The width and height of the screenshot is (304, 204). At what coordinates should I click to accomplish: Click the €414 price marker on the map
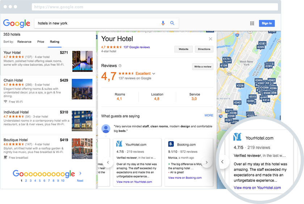[x=266, y=100]
